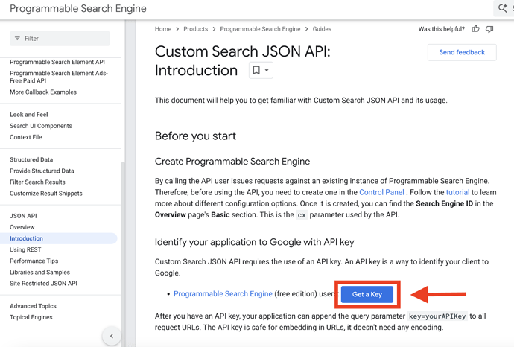The height and width of the screenshot is (347, 514).
Task: Open the Control Panel link
Action: tap(381, 192)
